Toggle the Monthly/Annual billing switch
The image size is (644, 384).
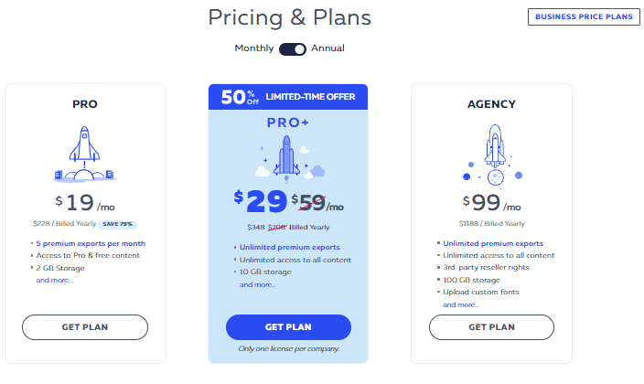click(293, 48)
